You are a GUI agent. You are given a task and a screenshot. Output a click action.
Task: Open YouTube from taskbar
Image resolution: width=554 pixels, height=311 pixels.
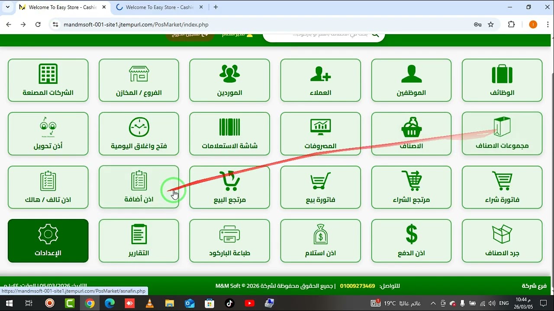[x=249, y=303]
